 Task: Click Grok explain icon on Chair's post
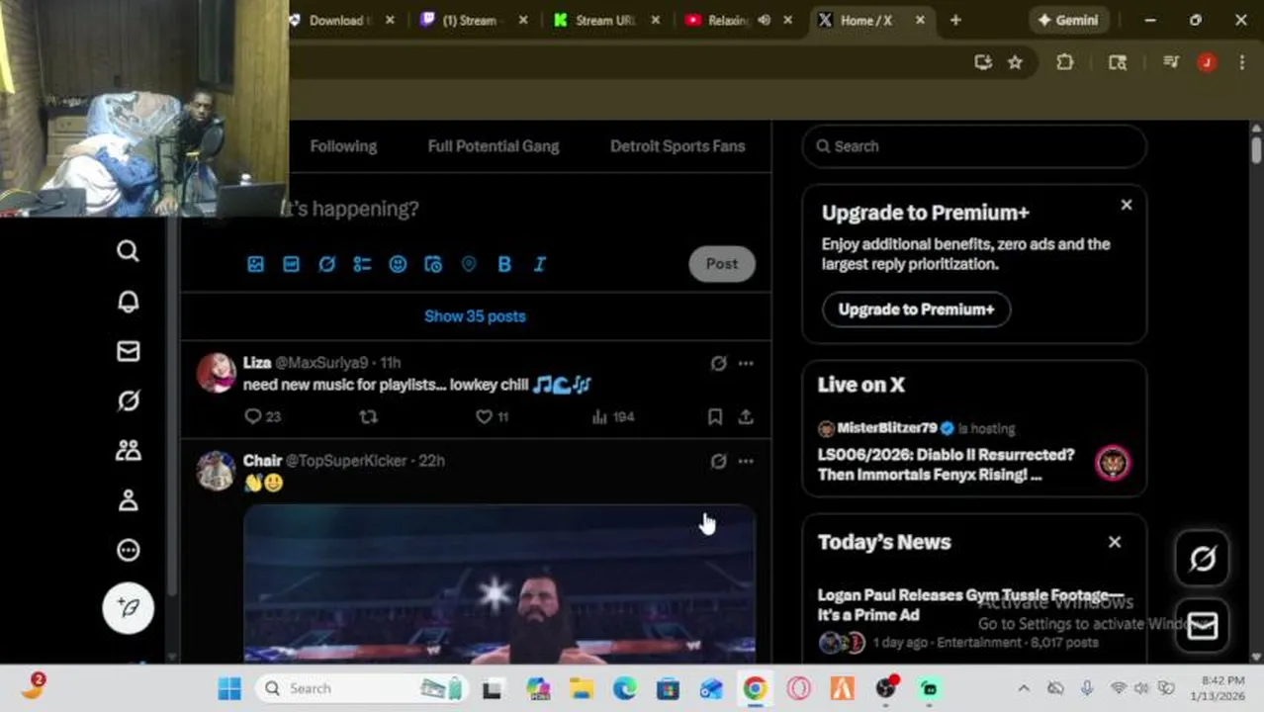tap(718, 461)
